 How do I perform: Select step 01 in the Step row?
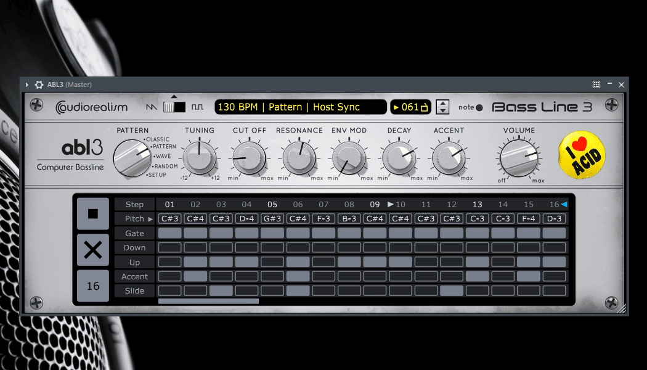[169, 204]
